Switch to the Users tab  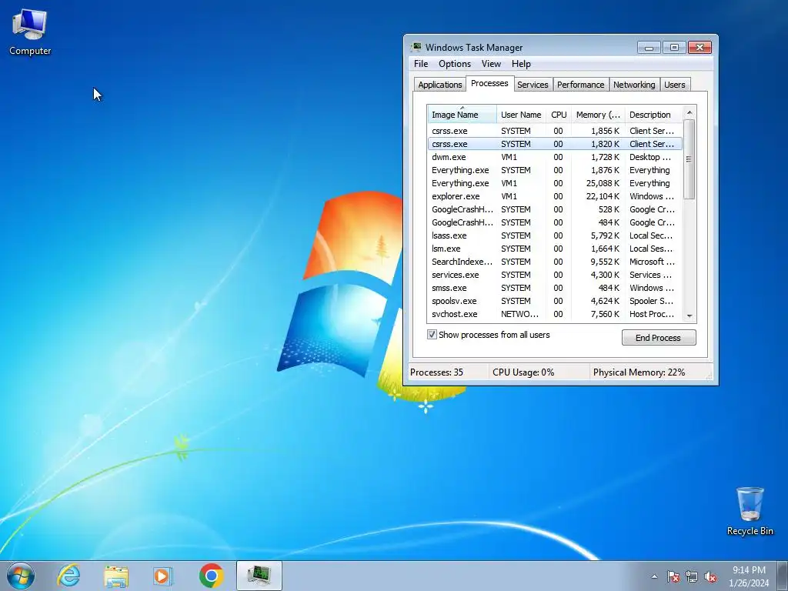pos(674,85)
